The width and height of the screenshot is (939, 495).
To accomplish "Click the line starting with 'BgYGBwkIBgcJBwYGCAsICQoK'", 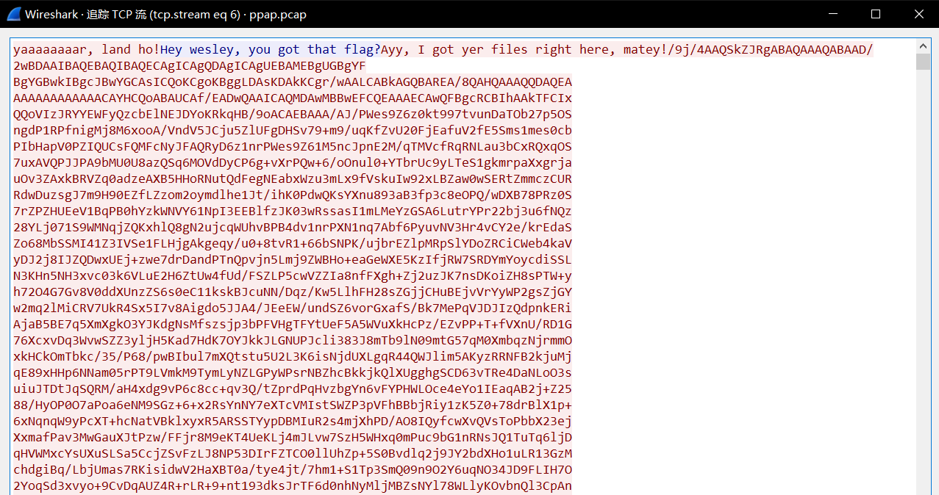I will pos(293,82).
